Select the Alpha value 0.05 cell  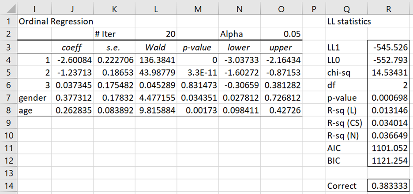click(x=282, y=34)
